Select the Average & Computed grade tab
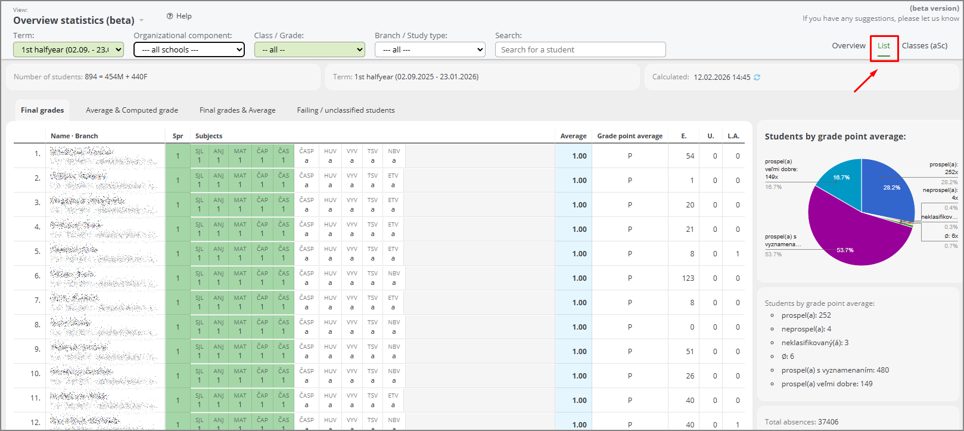 tap(132, 110)
